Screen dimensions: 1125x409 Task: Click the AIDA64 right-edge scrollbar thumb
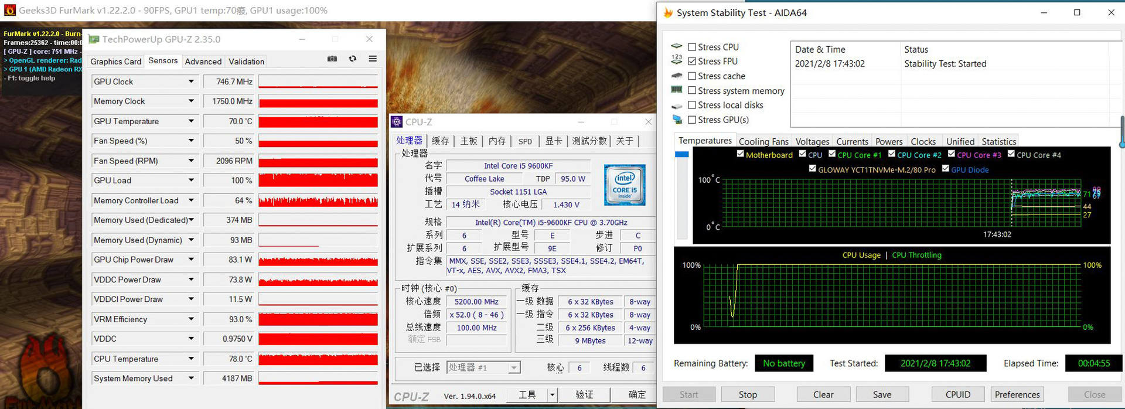[1122, 132]
